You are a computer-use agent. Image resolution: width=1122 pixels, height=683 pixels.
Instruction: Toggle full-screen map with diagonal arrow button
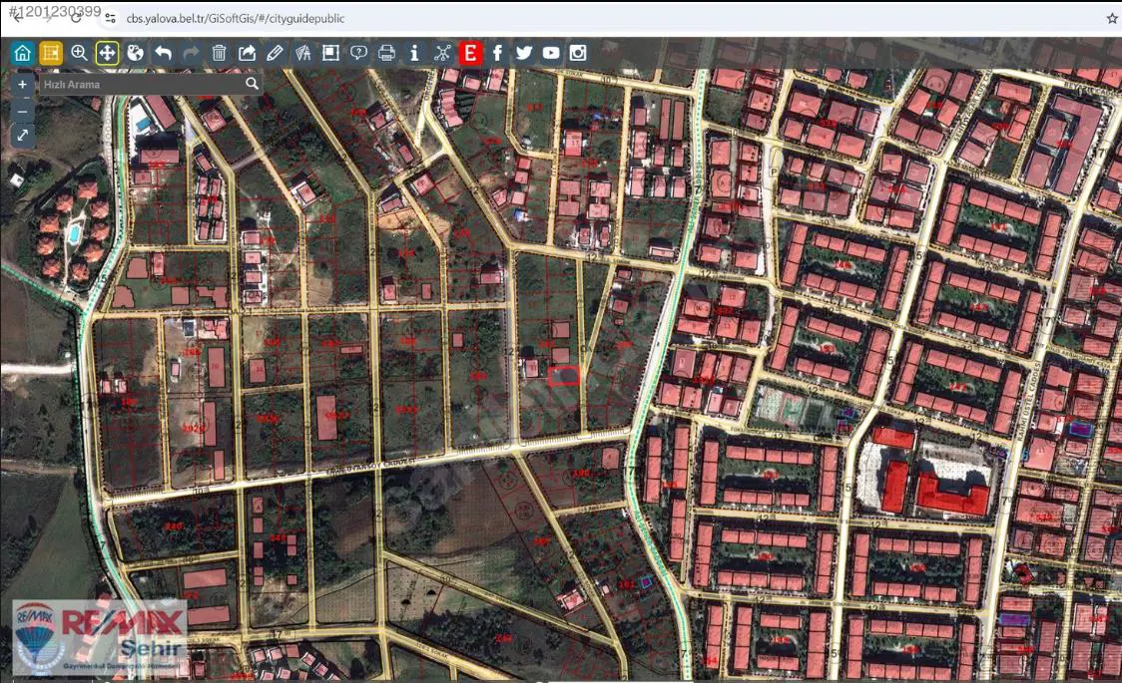point(22,135)
